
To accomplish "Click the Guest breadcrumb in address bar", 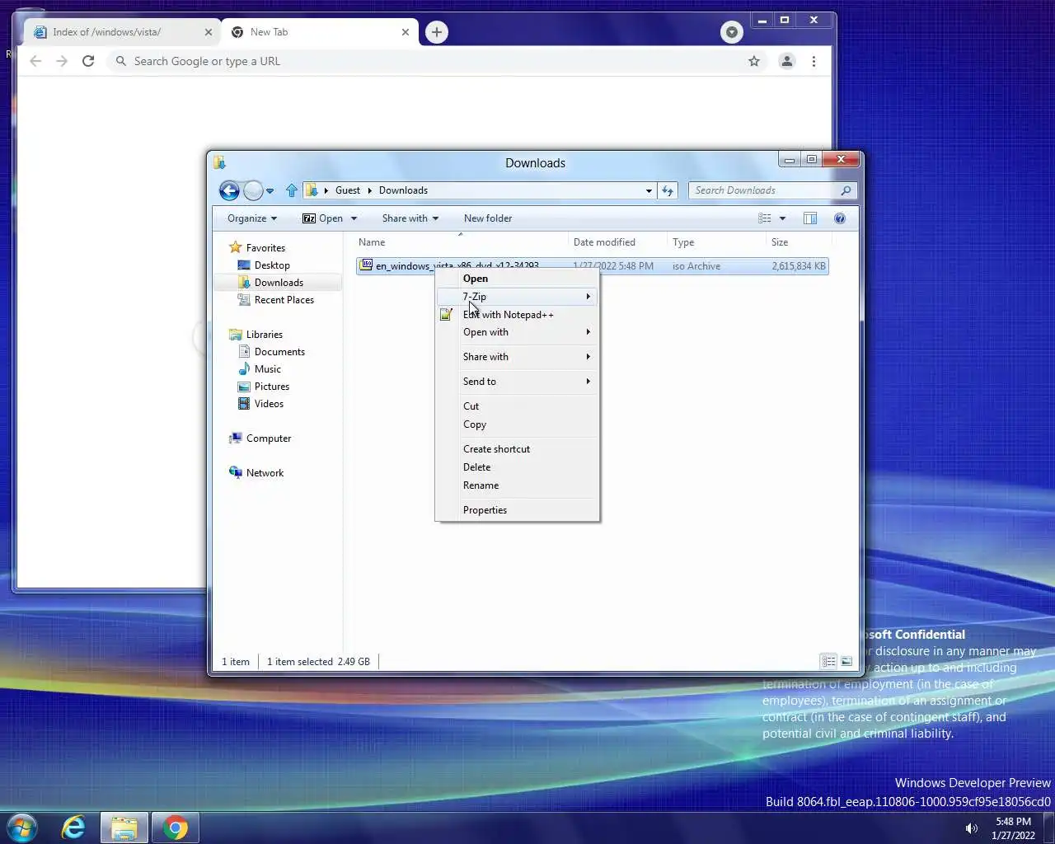I will (x=347, y=190).
